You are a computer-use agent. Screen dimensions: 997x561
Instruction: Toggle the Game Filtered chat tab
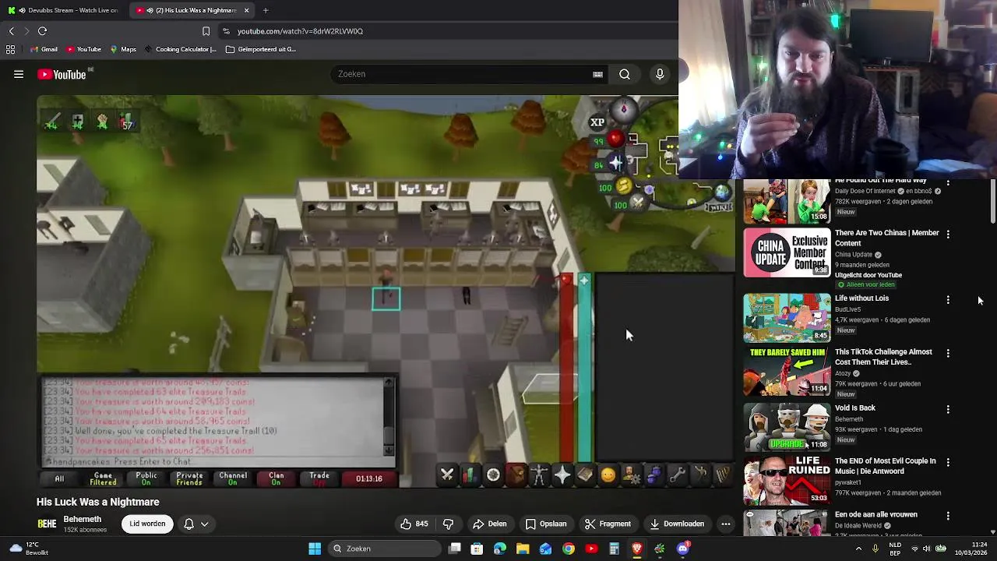pyautogui.click(x=103, y=478)
